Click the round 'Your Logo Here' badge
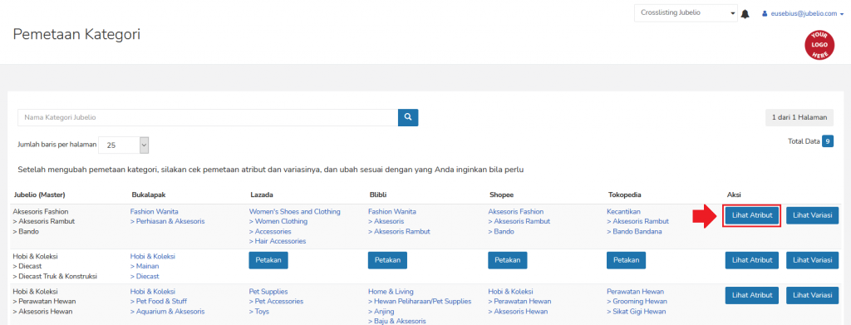This screenshot has height=325, width=851. tap(819, 45)
